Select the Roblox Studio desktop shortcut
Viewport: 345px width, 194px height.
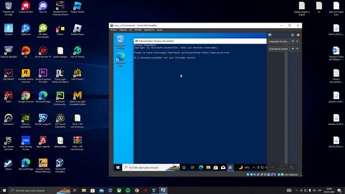click(78, 7)
